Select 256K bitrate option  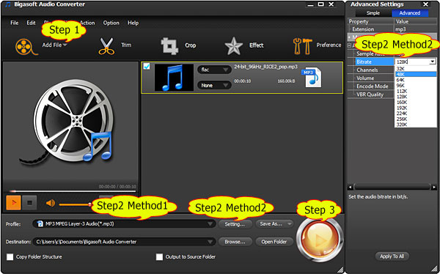pos(415,119)
